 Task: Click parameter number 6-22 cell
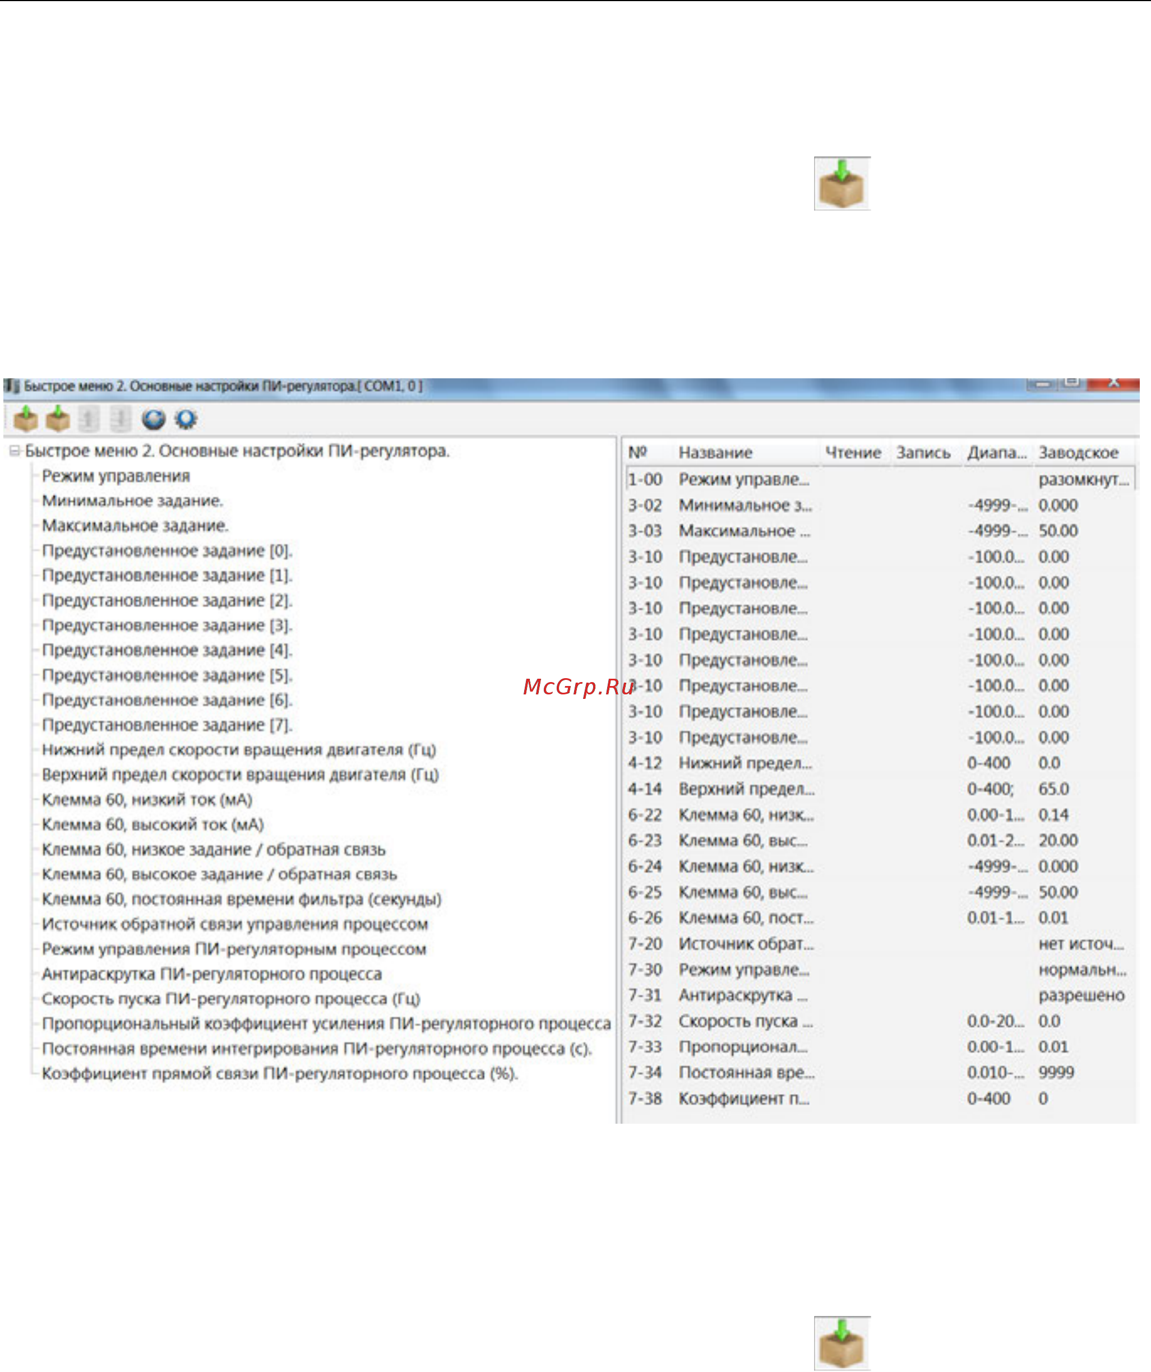645,815
